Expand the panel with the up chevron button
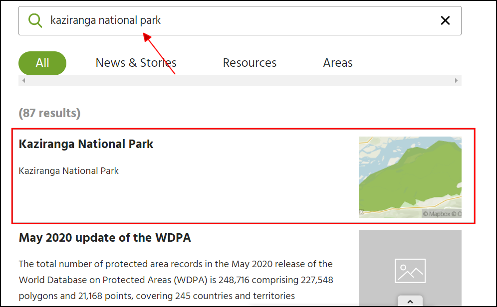Image resolution: width=497 pixels, height=307 pixels. (x=410, y=302)
